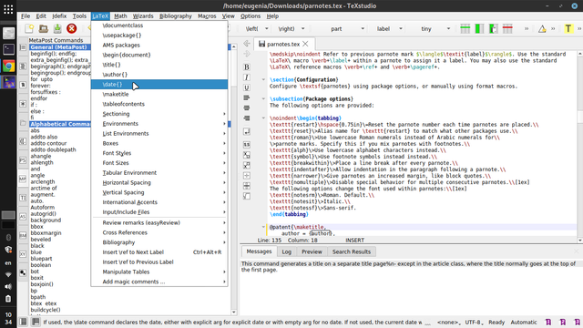Open Chrome from the dock

click(8, 66)
